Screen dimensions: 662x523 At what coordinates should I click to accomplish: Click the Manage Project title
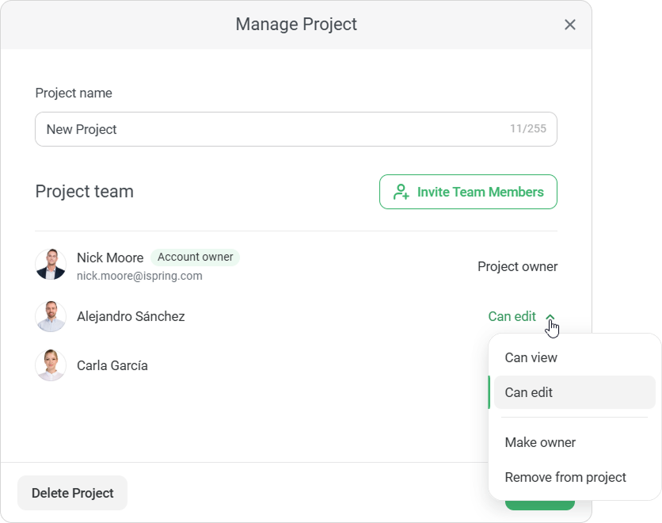tap(296, 25)
